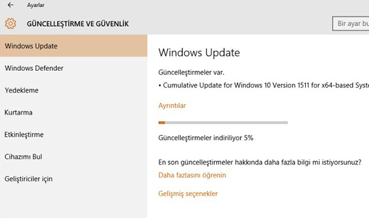Open the Kurtarma page
369x220 pixels.
click(74, 112)
